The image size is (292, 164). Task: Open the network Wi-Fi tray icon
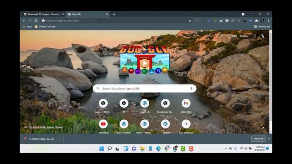tap(241, 149)
